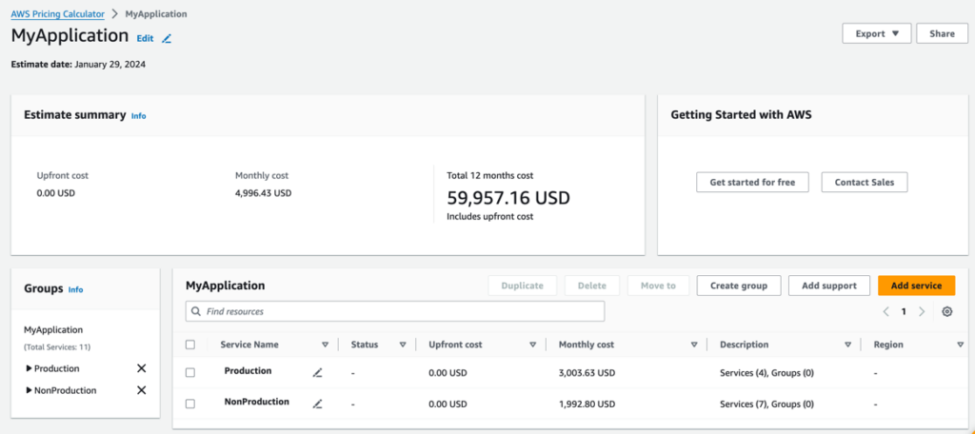Screen dimensions: 975x434
Task: Go to next page using right chevron
Action: [x=922, y=311]
